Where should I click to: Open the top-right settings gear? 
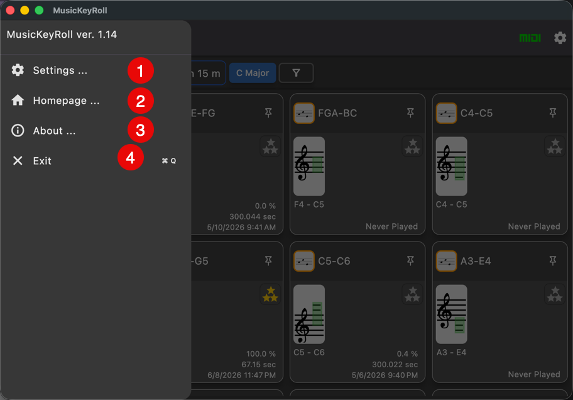[560, 38]
